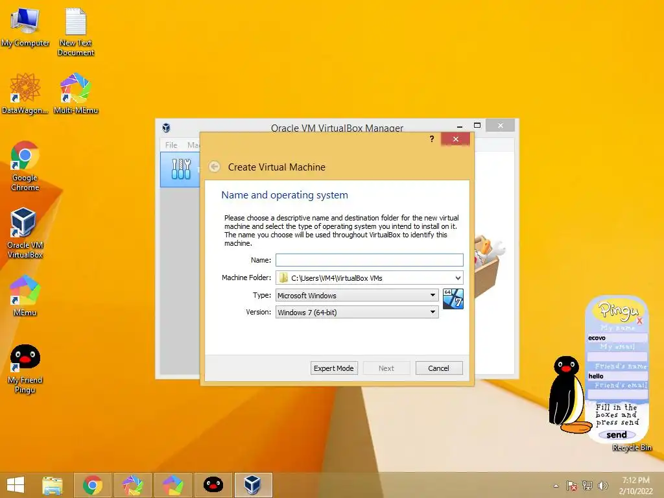Viewport: 664px width, 498px height.
Task: Click the Cancel button
Action: [439, 368]
